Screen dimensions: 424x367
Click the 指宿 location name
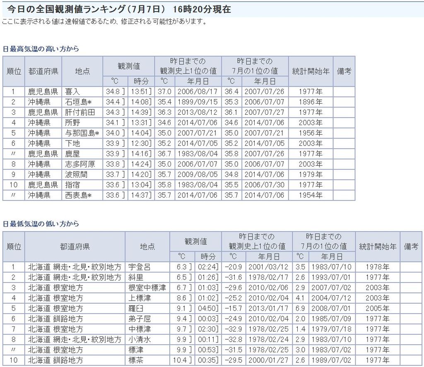tap(72, 185)
